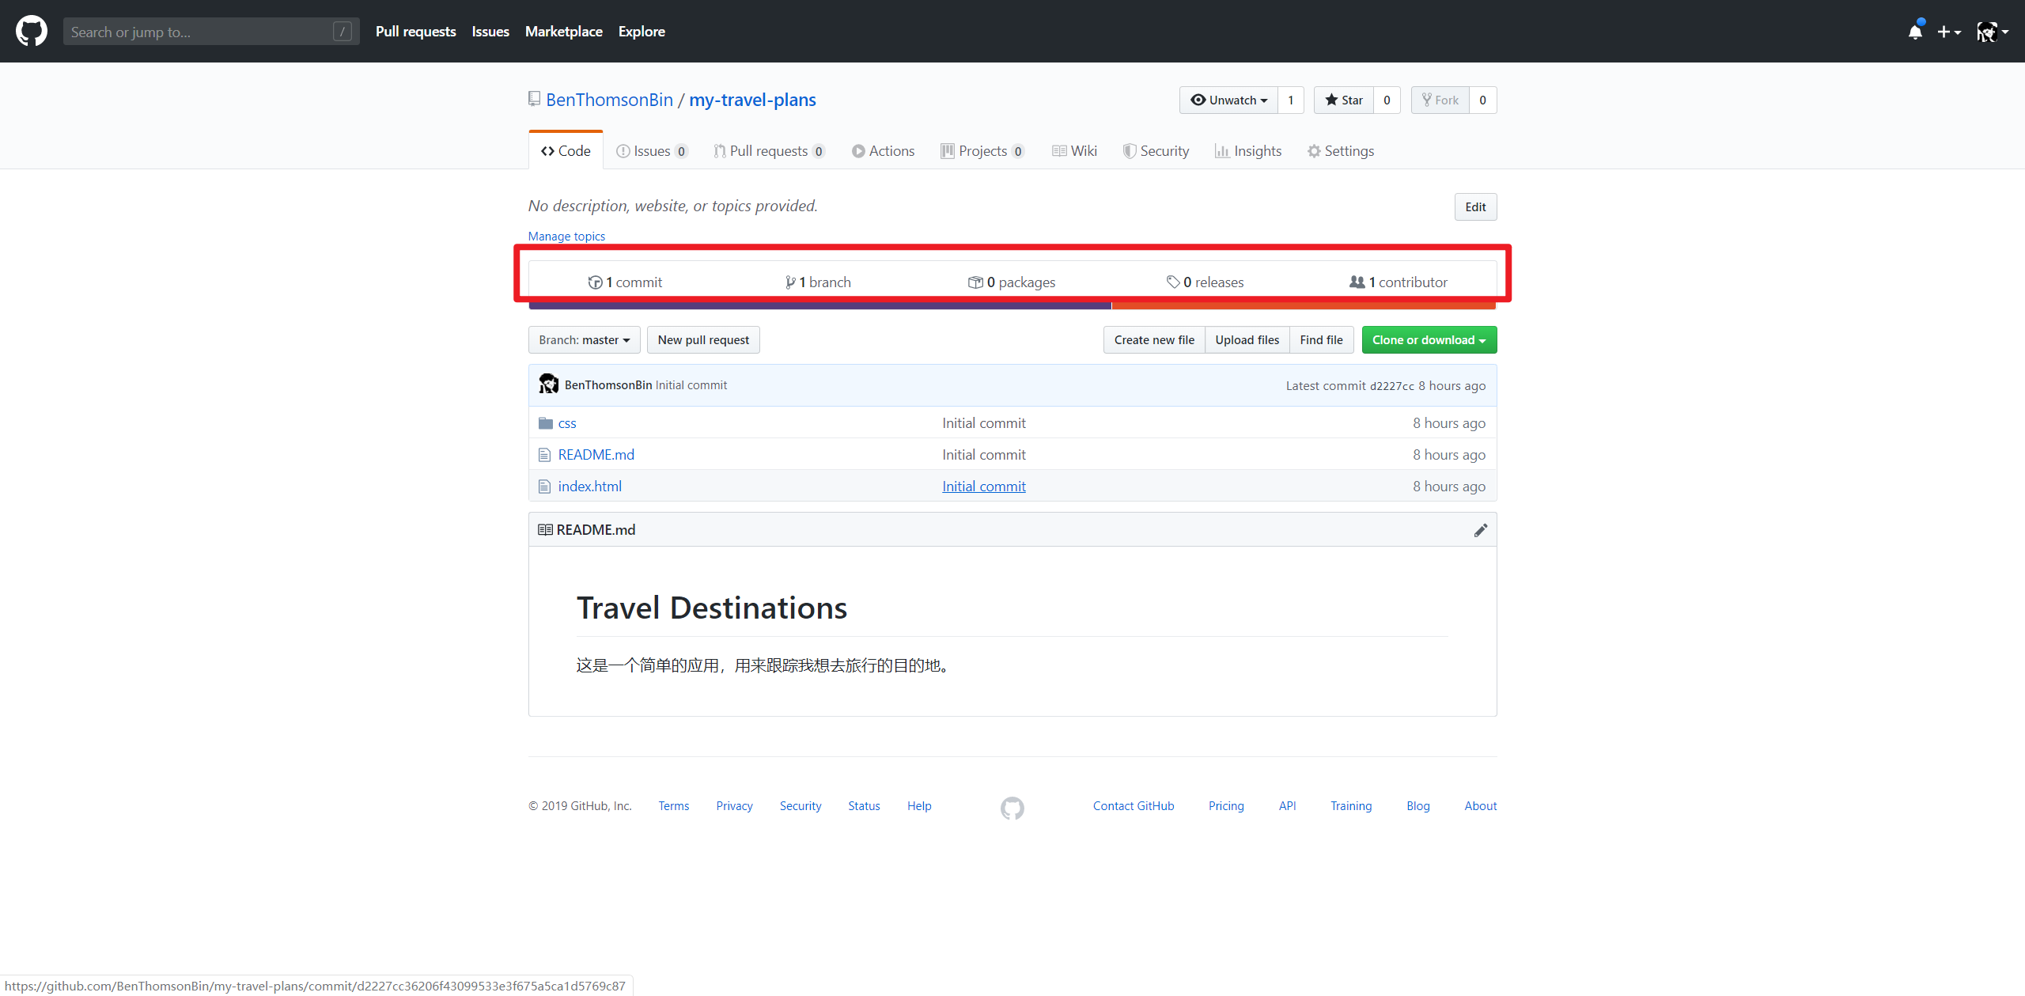
Task: Open README.md file in list
Action: 596,454
